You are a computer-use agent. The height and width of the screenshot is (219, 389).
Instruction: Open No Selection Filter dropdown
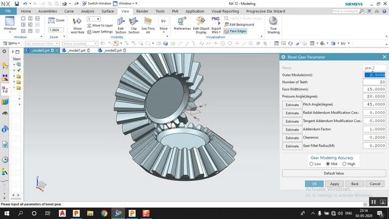(x=42, y=43)
